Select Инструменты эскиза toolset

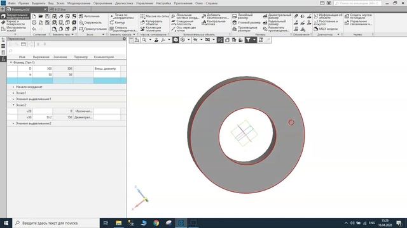pos(15,28)
